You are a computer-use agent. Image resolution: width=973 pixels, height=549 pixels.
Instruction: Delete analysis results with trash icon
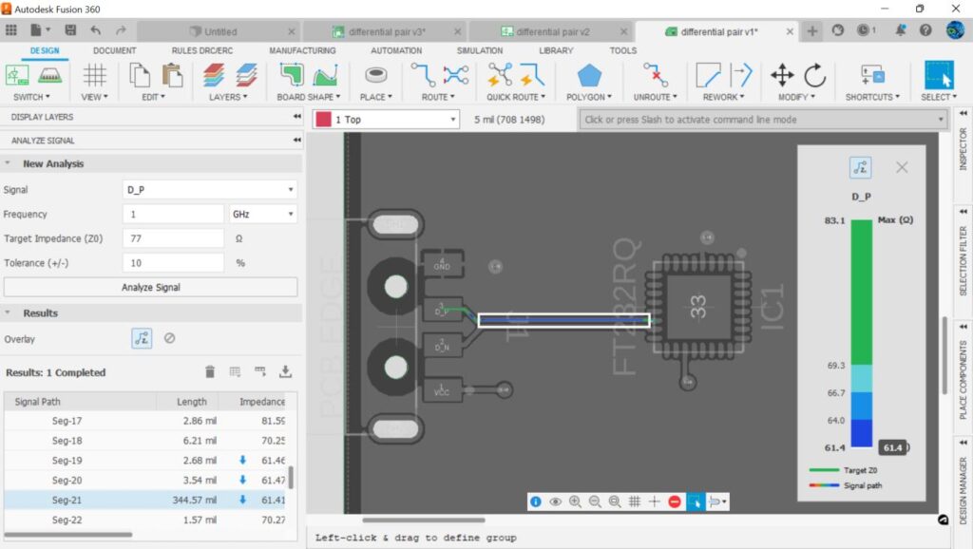click(x=210, y=372)
